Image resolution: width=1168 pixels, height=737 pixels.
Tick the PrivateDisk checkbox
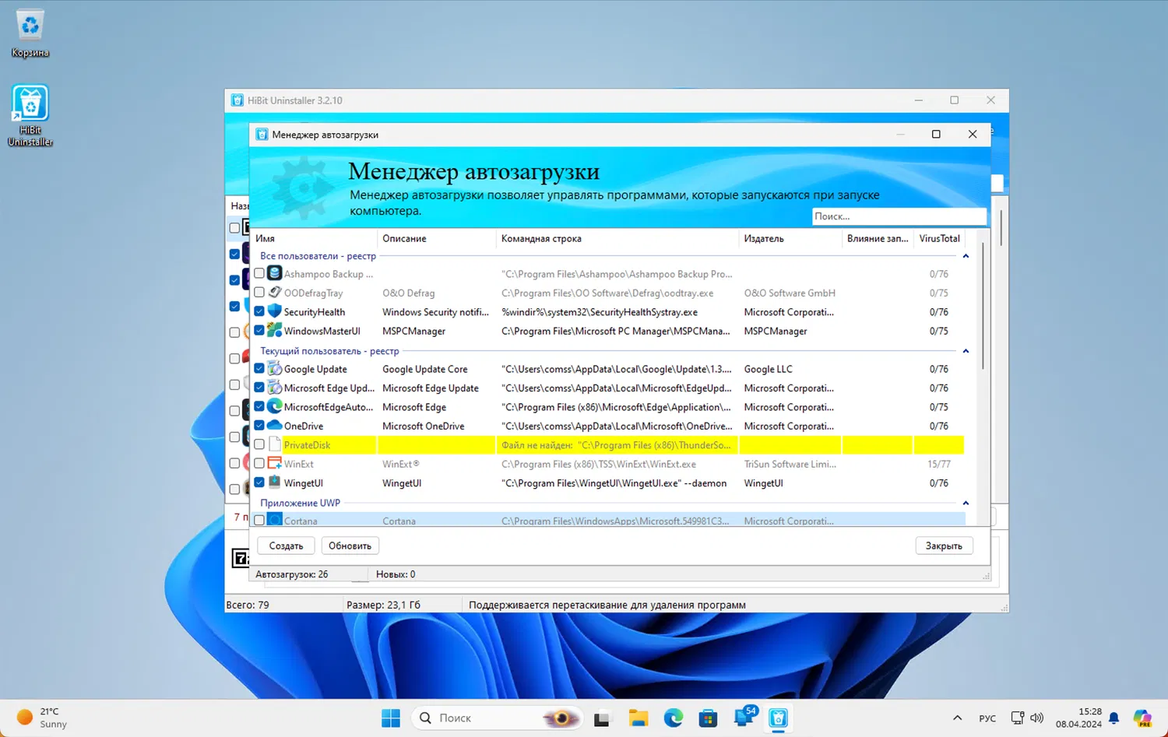259,444
